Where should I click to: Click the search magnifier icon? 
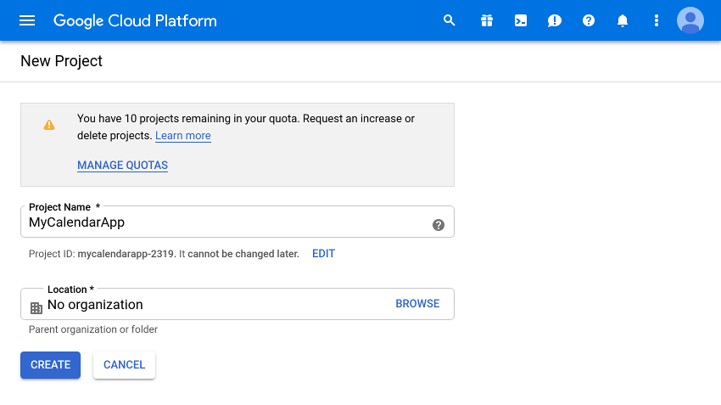tap(450, 20)
